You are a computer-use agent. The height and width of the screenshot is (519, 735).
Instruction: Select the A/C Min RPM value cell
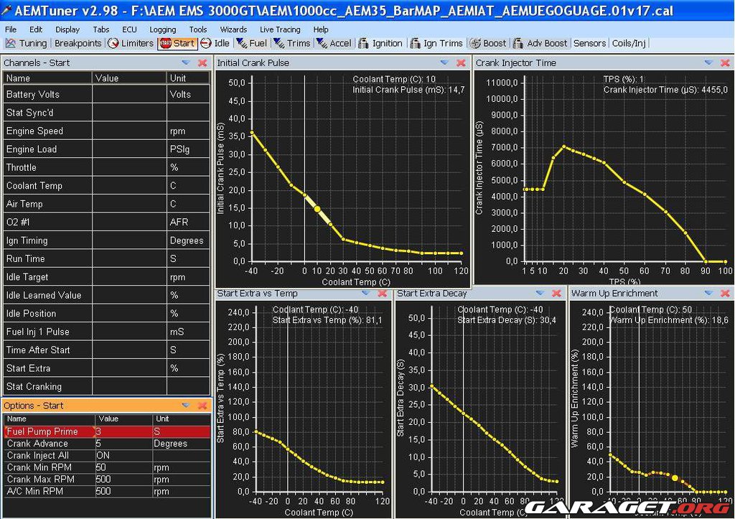124,491
